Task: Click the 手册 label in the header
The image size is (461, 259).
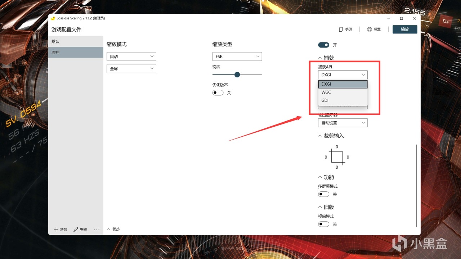Action: (349, 29)
